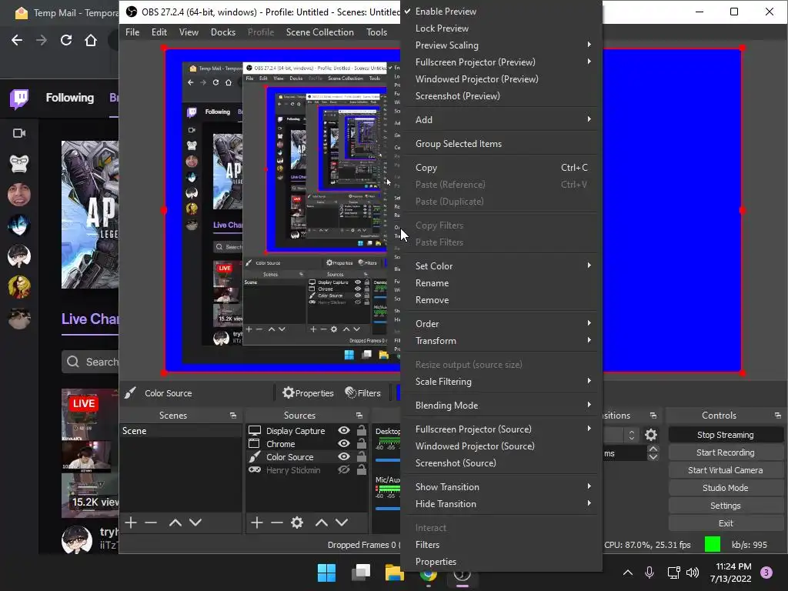Add a new scene with plus icon
This screenshot has width=788, height=591.
[131, 523]
